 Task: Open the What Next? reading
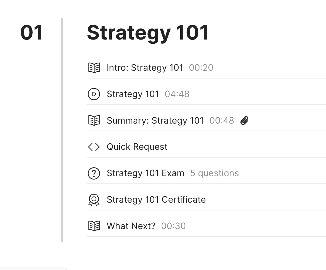tap(131, 226)
